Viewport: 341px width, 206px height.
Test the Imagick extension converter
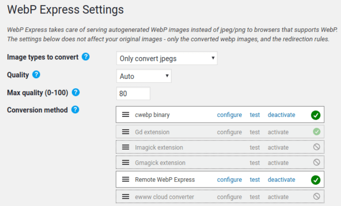click(255, 147)
